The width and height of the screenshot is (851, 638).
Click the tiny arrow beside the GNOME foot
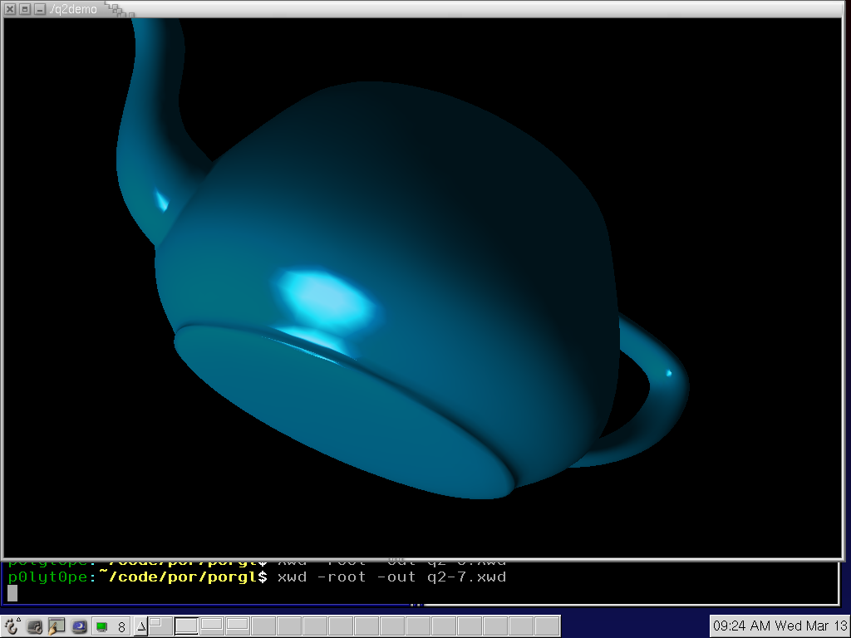point(19,619)
